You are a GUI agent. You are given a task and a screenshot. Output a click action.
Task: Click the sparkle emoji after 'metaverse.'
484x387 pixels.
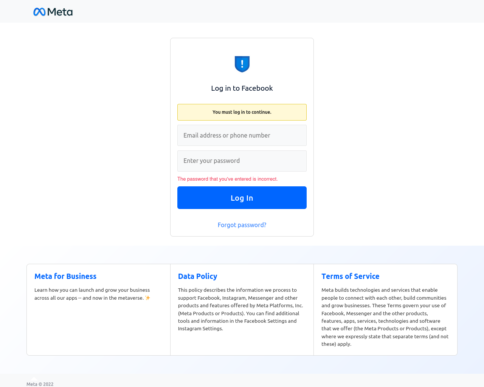pos(148,298)
